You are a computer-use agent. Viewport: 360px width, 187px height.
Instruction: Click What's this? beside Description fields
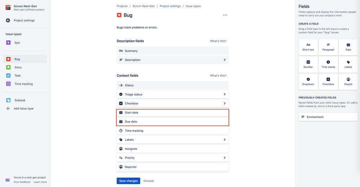pos(218,41)
